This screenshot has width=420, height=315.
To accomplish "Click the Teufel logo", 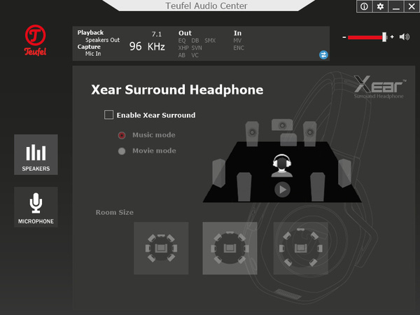I will [35, 40].
